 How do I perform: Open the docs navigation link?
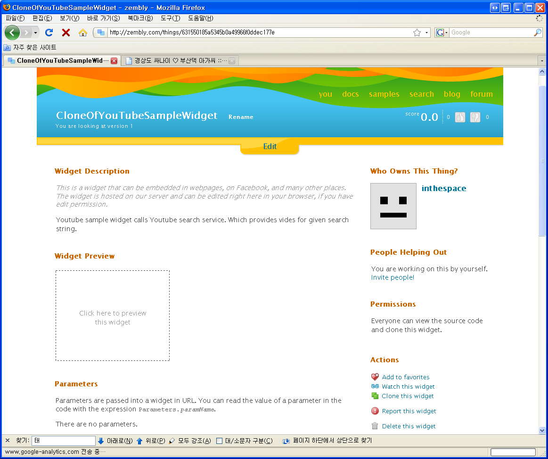350,94
